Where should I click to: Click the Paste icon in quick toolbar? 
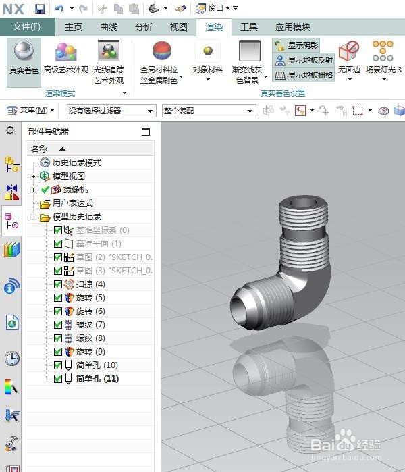pyautogui.click(x=134, y=9)
